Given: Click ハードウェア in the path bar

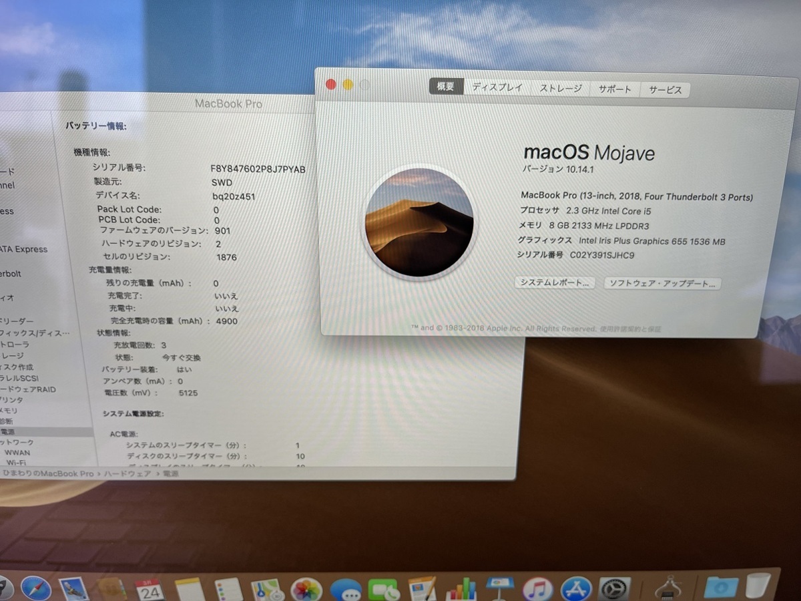Looking at the screenshot, I should (127, 473).
